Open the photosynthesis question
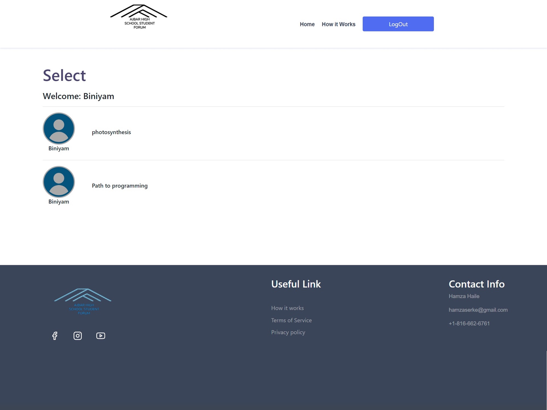The width and height of the screenshot is (547, 410). tap(111, 132)
